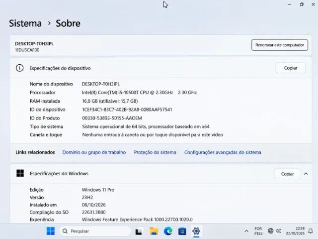The height and width of the screenshot is (239, 318).
Task: Show hidden tray icons chevron
Action: [246, 231]
